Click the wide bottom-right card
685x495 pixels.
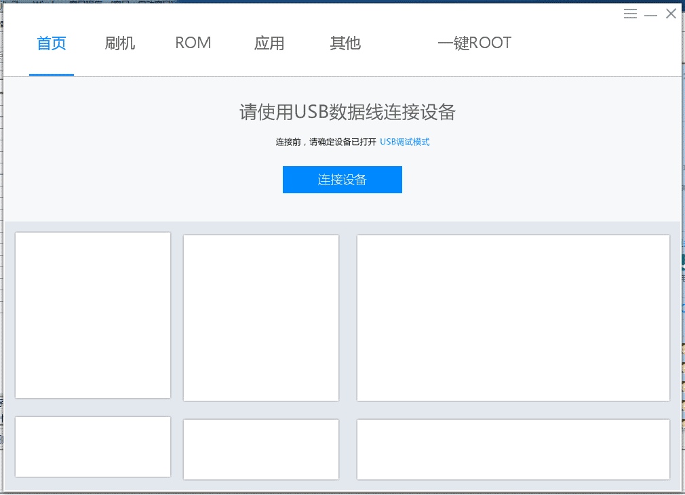pos(513,449)
